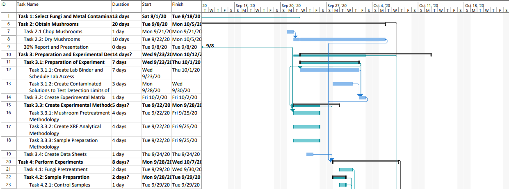The width and height of the screenshot is (509, 189).
Task: Click the Task Name column header
Action: point(64,6)
